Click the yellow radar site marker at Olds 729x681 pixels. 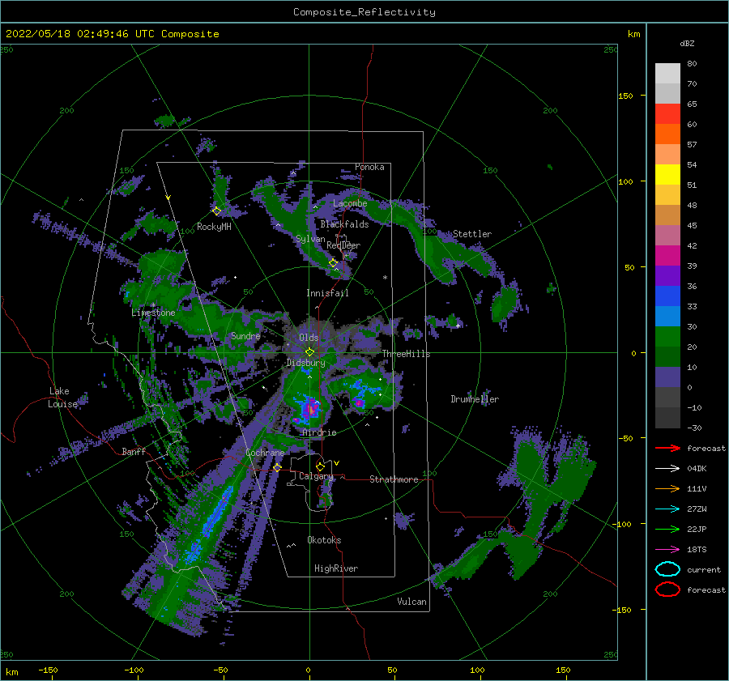[x=309, y=352]
